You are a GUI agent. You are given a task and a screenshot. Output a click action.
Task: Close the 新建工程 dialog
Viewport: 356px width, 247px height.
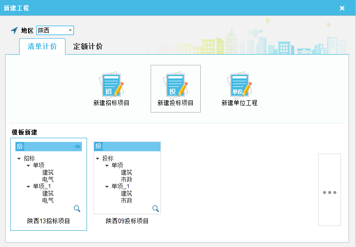[x=342, y=8]
